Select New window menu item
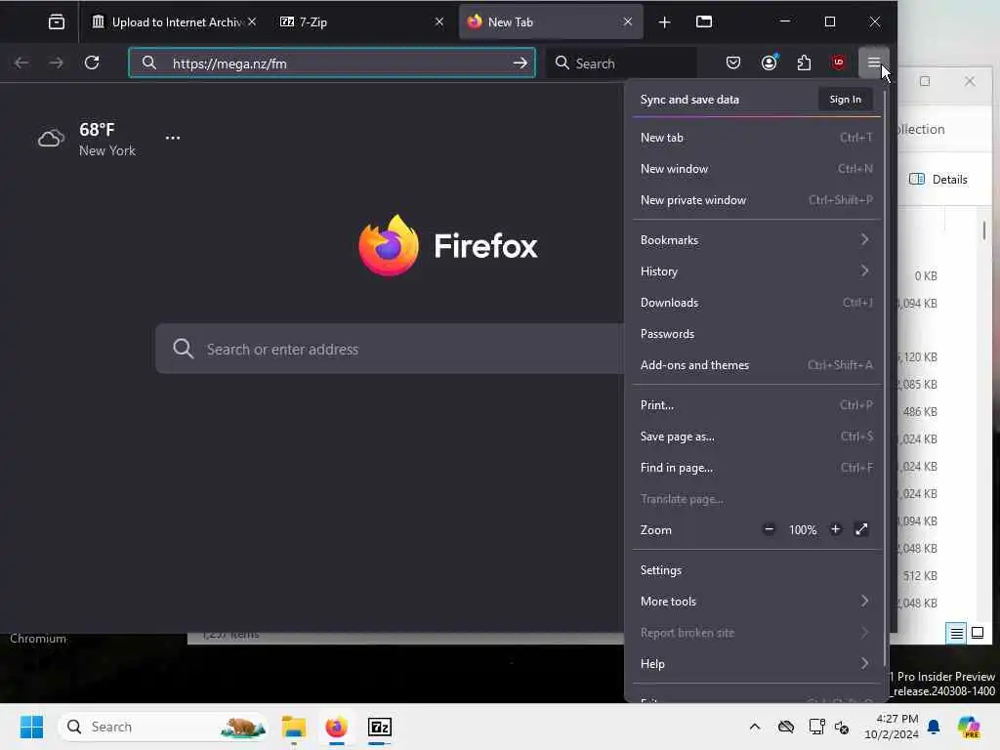This screenshot has width=1000, height=750. tap(757, 168)
